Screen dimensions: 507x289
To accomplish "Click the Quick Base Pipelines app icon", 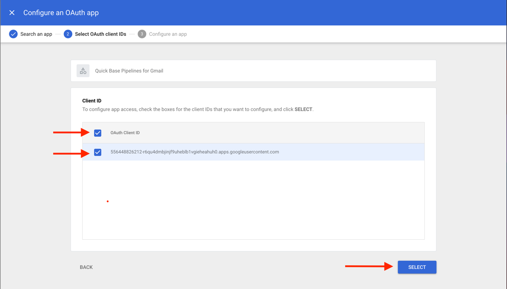I will 83,71.
